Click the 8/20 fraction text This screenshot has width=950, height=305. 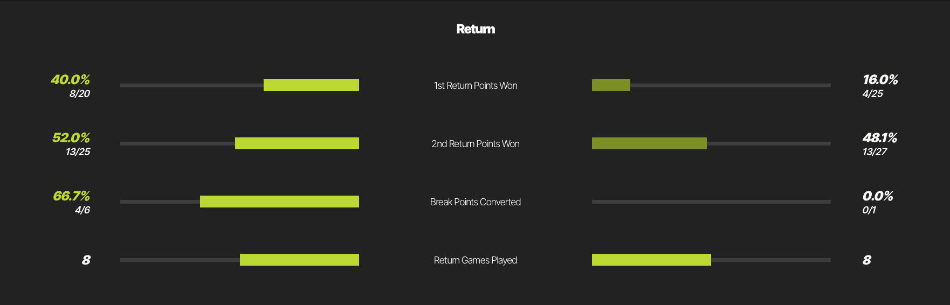coord(80,94)
